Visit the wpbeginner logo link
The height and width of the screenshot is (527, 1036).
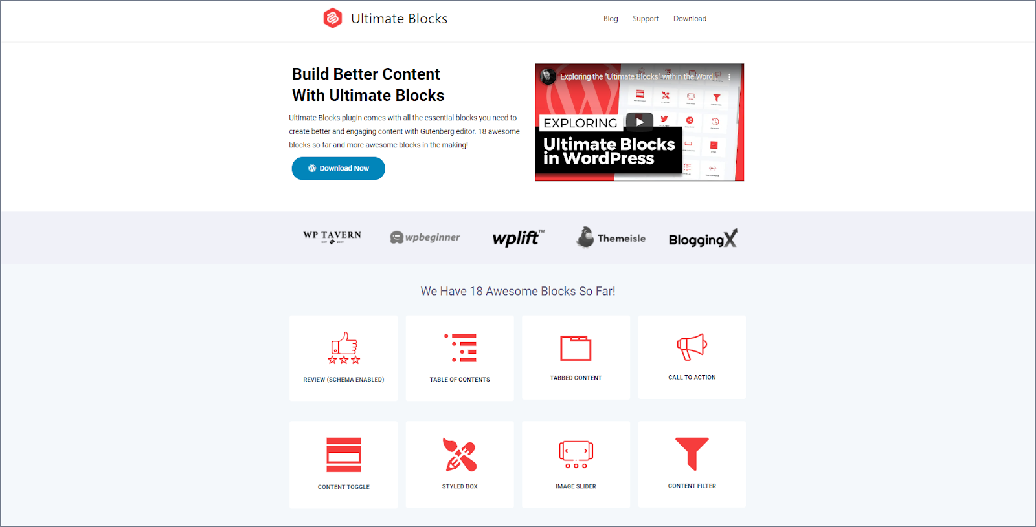click(x=425, y=237)
